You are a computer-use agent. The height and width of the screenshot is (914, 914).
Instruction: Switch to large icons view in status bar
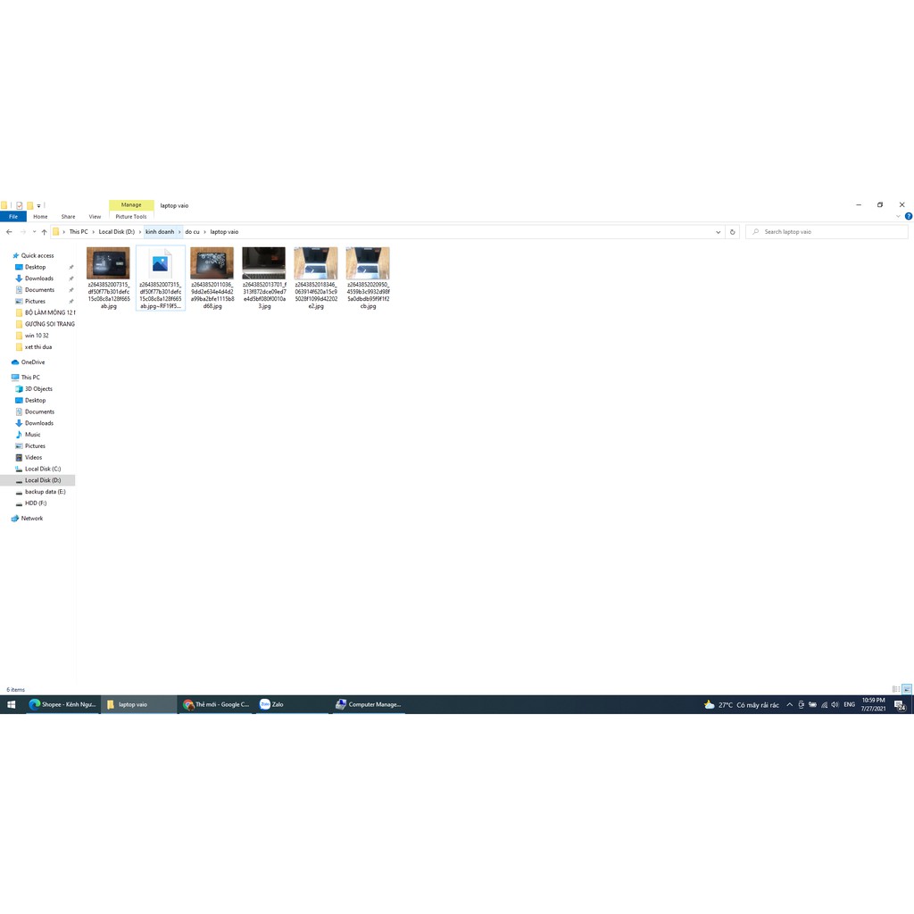click(x=906, y=689)
